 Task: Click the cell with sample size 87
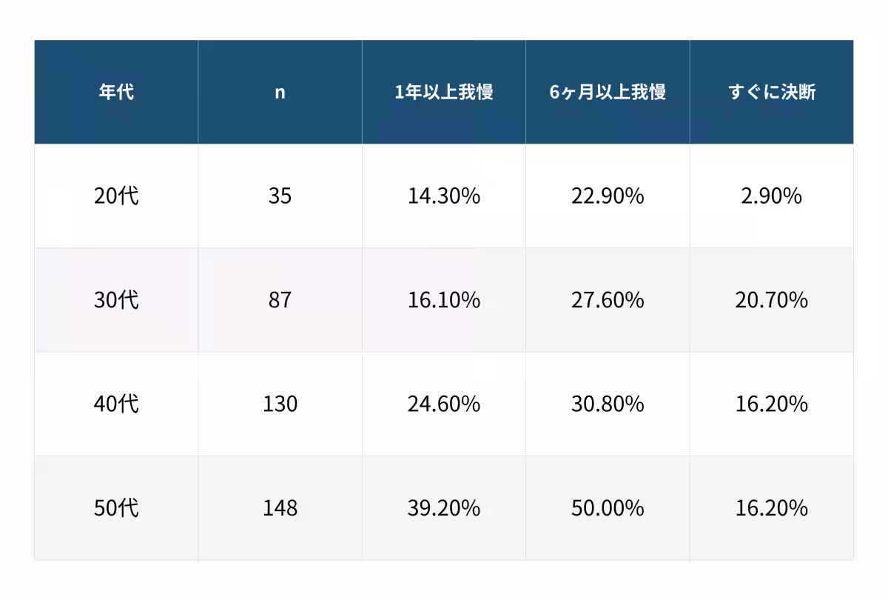coord(280,300)
